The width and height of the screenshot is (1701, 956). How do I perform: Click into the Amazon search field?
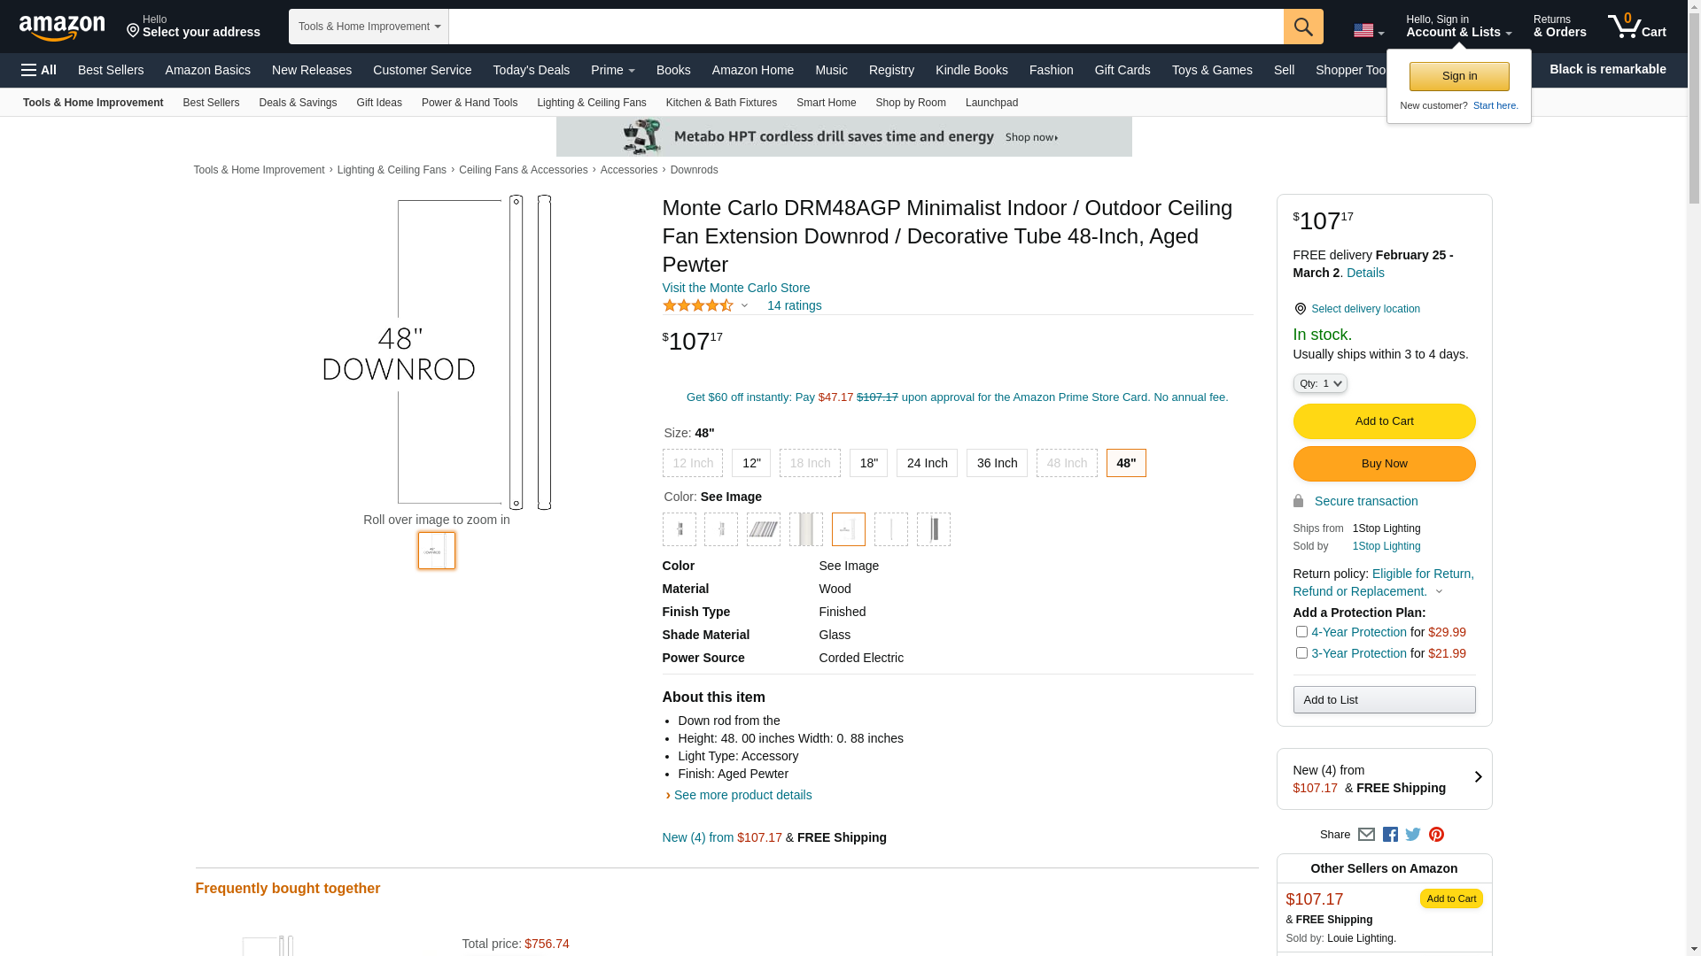[x=865, y=27]
